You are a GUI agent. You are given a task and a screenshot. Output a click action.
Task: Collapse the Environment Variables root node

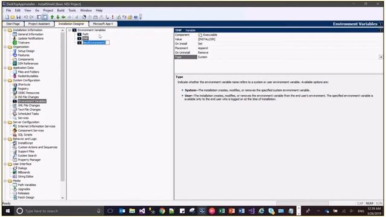pyautogui.click(x=70, y=30)
